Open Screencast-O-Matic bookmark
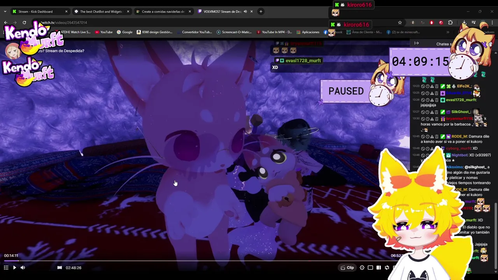This screenshot has width=498, height=280. (x=234, y=32)
